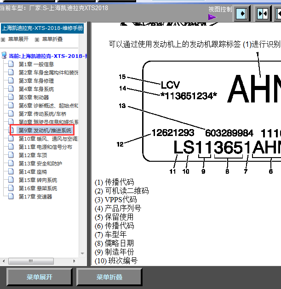Viewport: 281px width, 289px height.
Task: Click the bottom 菜单展开 button
Action: 39,277
